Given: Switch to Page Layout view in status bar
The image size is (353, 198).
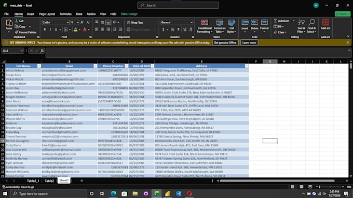Looking at the screenshot, I should pyautogui.click(x=301, y=187).
